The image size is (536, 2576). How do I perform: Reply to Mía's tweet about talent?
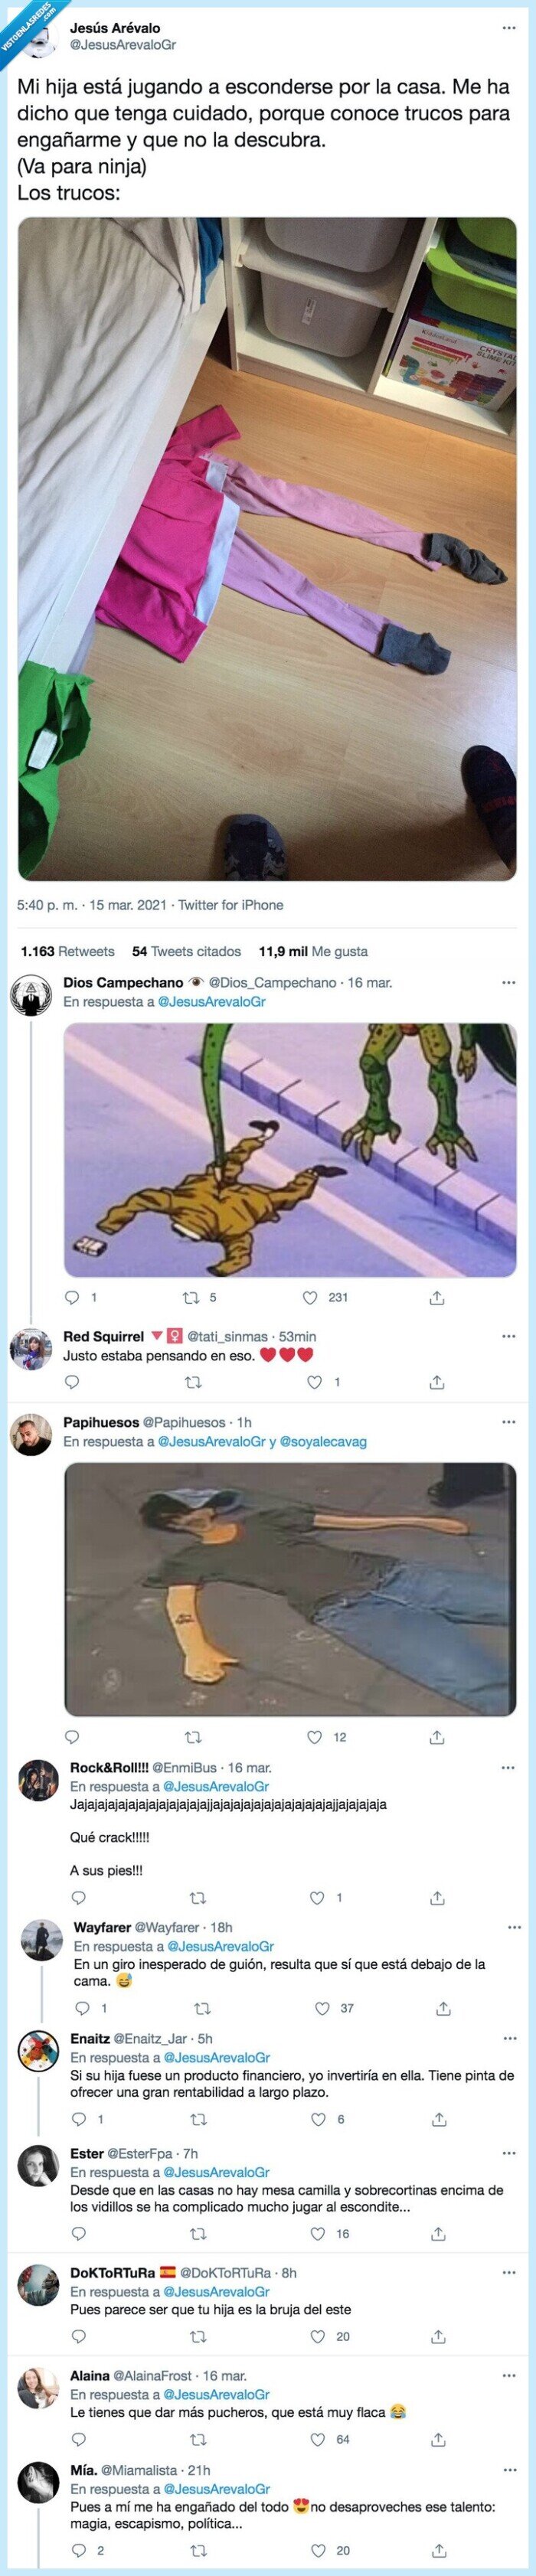(x=79, y=2550)
